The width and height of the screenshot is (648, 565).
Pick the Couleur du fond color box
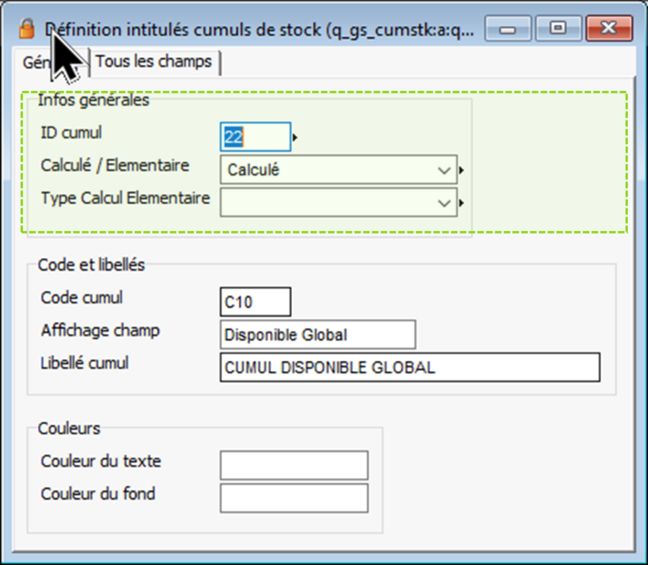pyautogui.click(x=294, y=498)
